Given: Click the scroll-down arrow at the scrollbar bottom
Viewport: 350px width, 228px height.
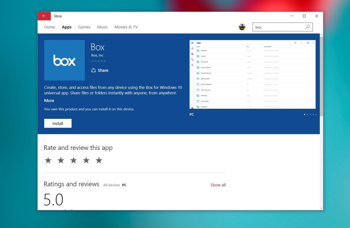Looking at the screenshot, I should coord(321,208).
